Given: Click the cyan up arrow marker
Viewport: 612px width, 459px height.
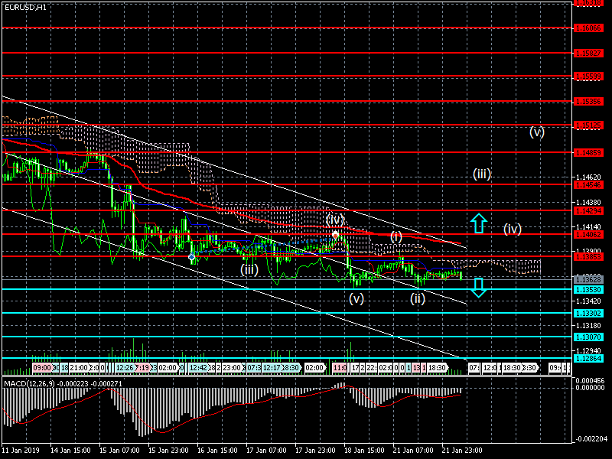Looking at the screenshot, I should coord(479,223).
